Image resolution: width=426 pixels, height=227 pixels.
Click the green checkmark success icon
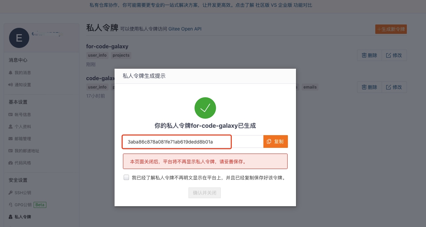pos(205,108)
